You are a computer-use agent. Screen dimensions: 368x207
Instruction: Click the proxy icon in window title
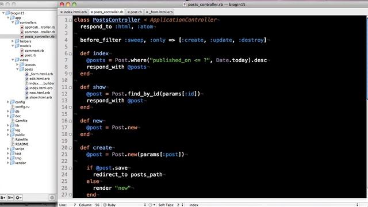click(x=185, y=5)
